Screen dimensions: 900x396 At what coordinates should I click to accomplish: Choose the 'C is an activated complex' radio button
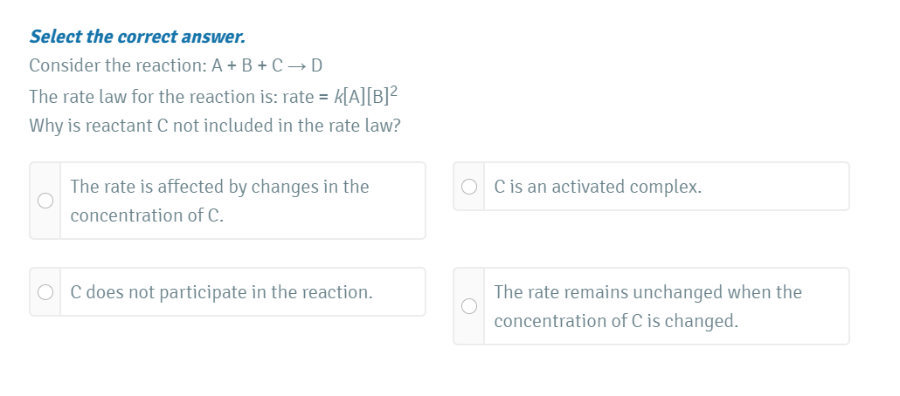pos(469,187)
